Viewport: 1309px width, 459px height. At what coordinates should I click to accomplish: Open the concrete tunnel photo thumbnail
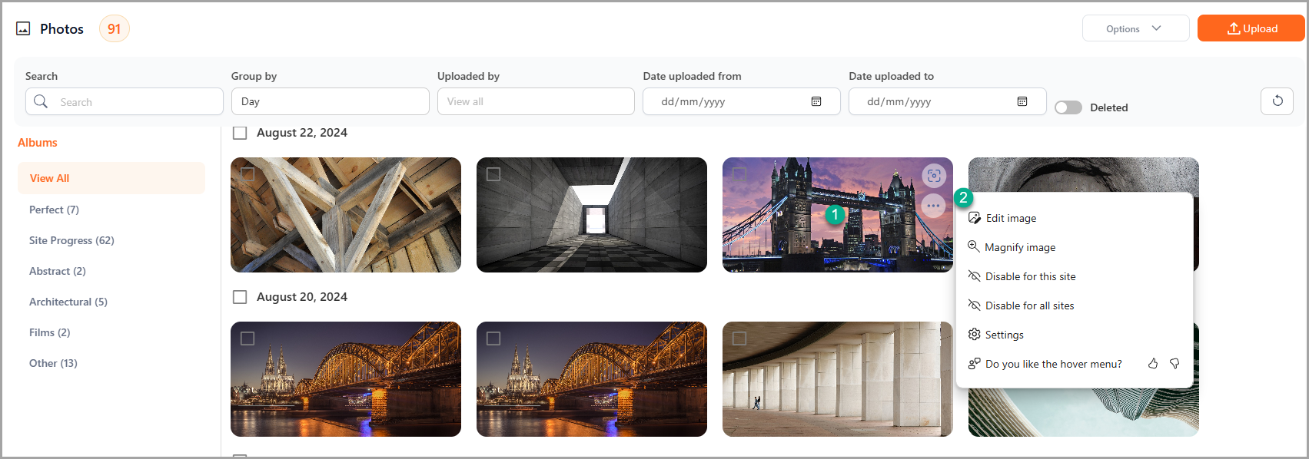click(592, 215)
